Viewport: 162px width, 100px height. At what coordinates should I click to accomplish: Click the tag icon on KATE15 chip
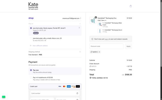pyautogui.click(x=91, y=52)
